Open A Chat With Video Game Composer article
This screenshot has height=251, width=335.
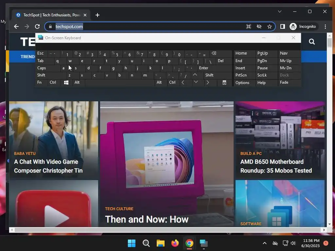coord(48,166)
